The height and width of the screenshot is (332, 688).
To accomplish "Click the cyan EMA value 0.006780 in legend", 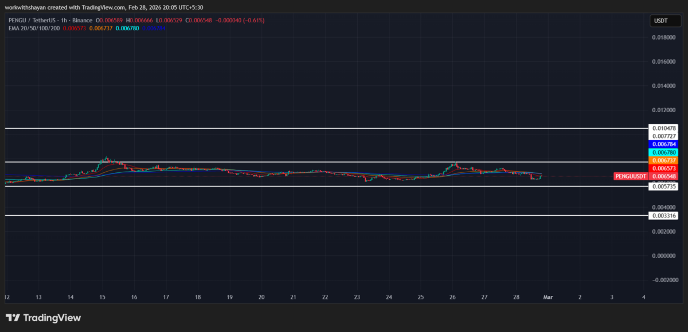I will [126, 27].
